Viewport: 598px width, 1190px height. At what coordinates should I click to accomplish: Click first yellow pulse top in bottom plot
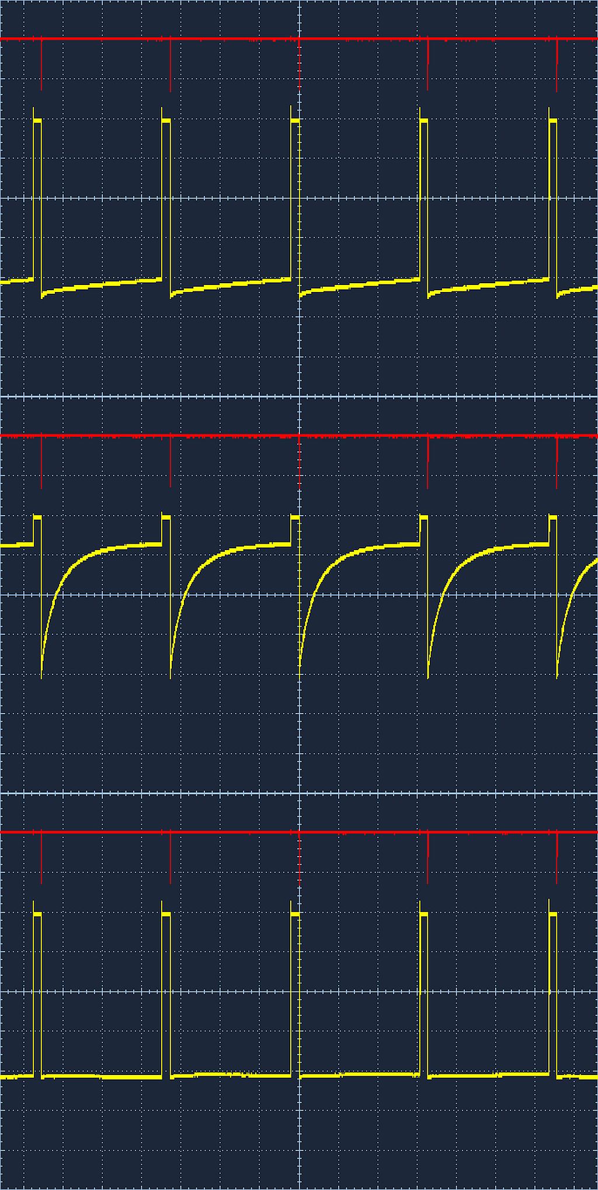(37, 913)
